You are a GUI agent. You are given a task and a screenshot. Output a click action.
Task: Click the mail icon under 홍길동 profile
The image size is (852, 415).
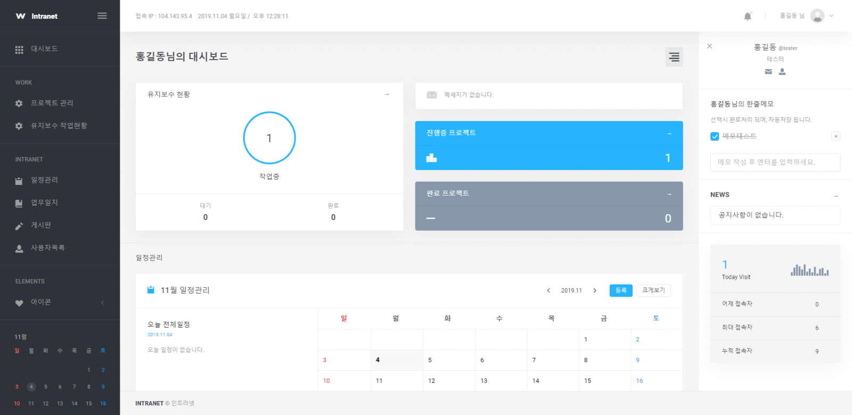768,71
